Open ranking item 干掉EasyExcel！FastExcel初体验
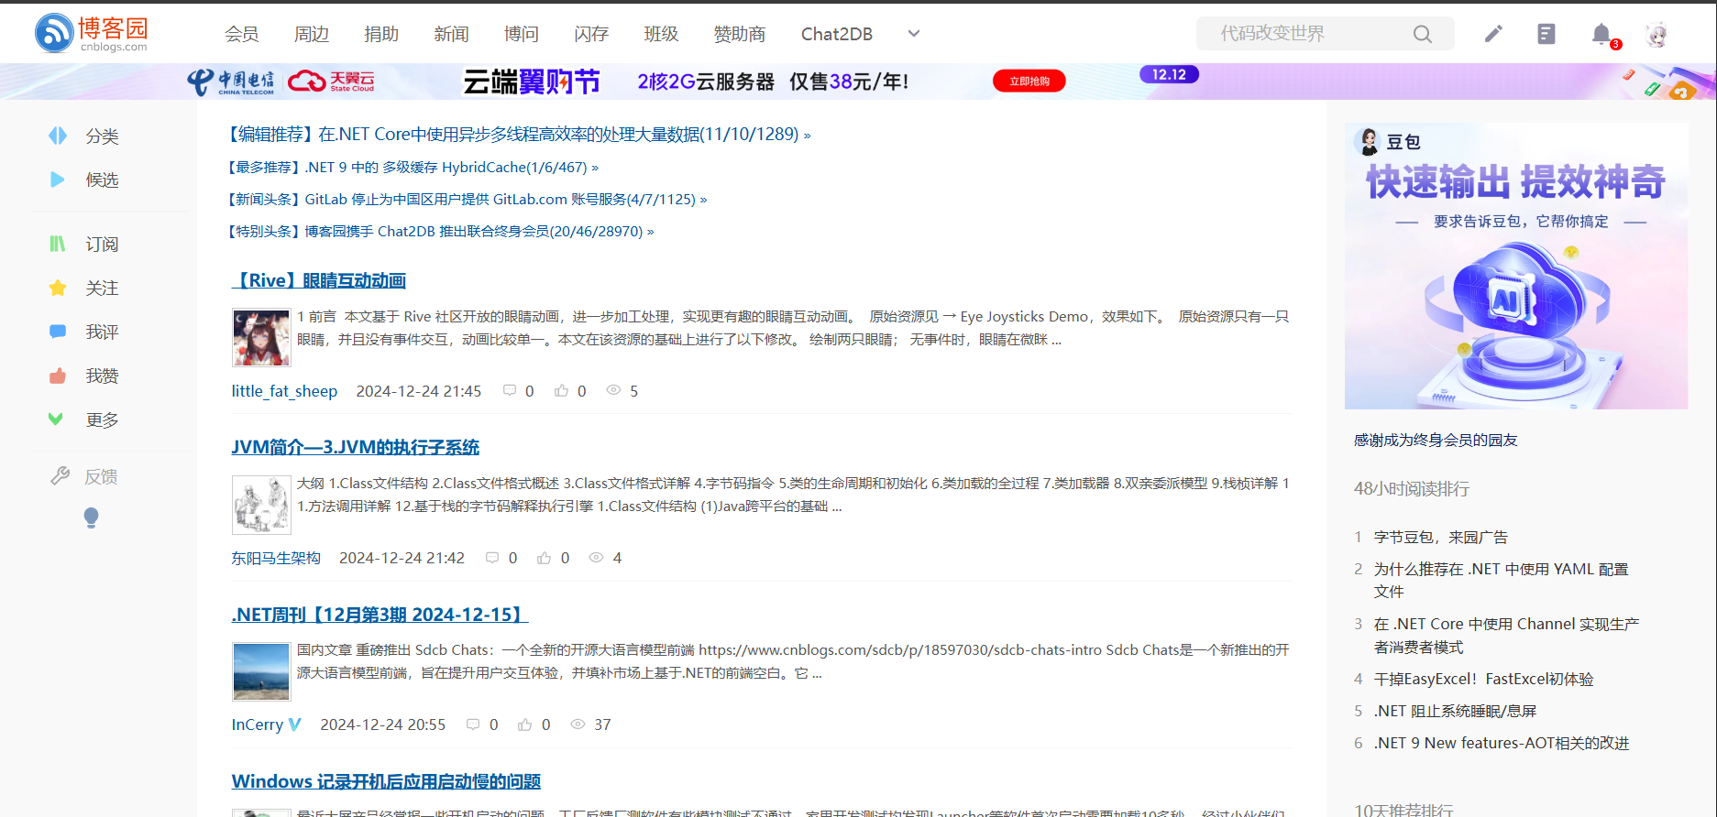Viewport: 1717px width, 817px height. coord(1484,679)
